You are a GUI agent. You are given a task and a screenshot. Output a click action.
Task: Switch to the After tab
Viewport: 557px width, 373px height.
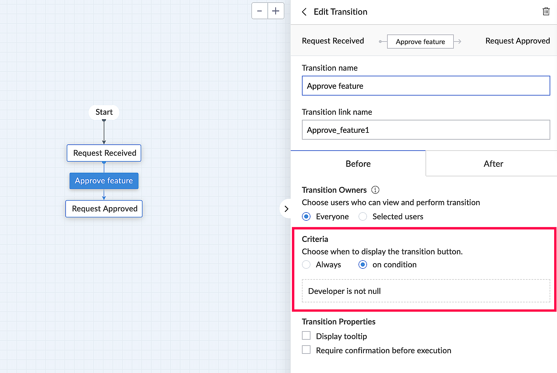493,164
